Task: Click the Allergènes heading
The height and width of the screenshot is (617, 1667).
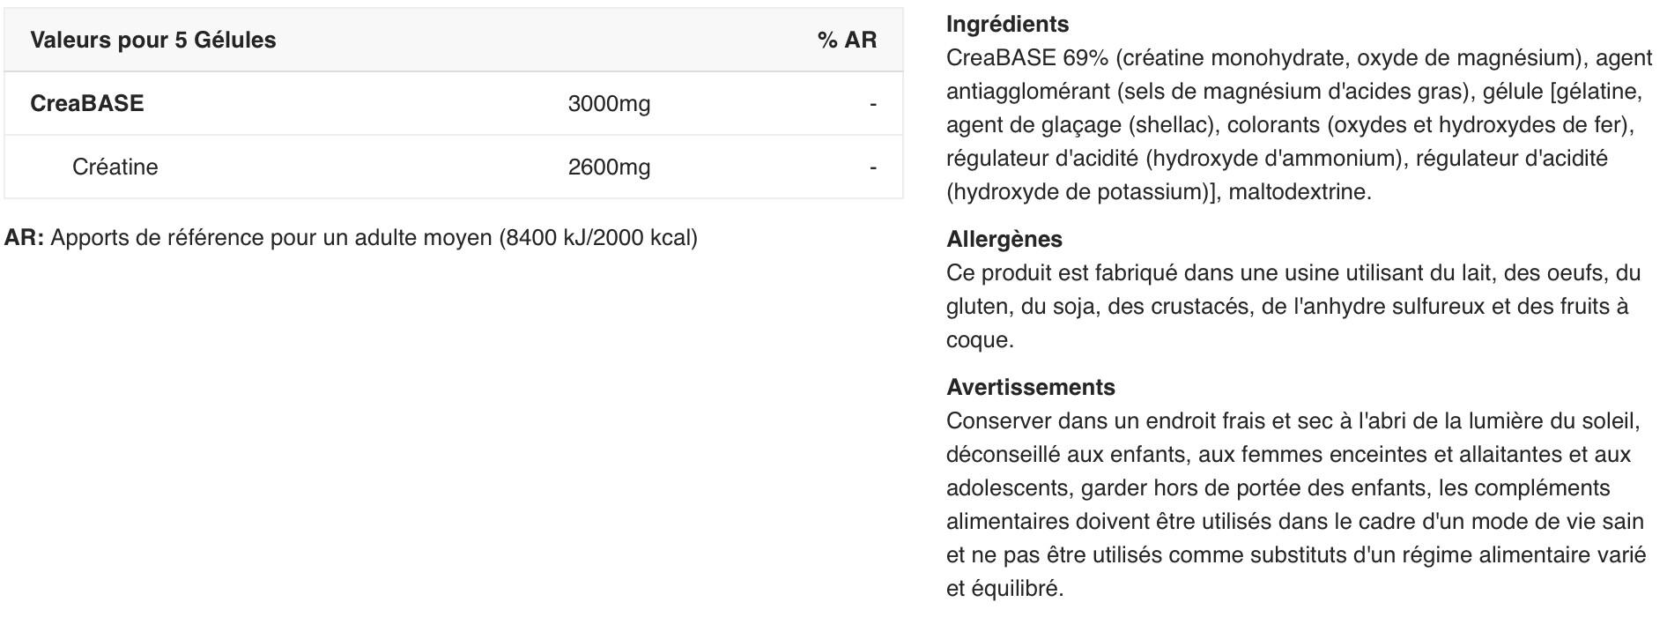Action: [1004, 240]
